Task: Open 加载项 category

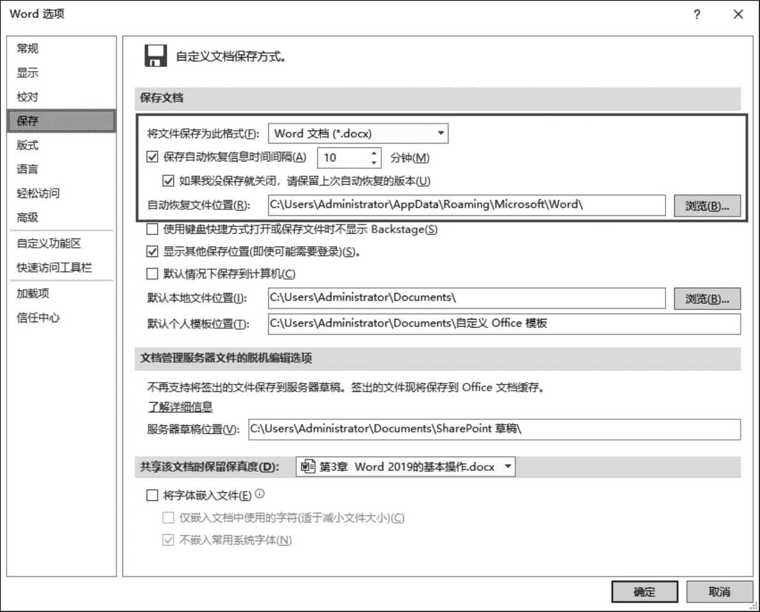Action: [62, 294]
